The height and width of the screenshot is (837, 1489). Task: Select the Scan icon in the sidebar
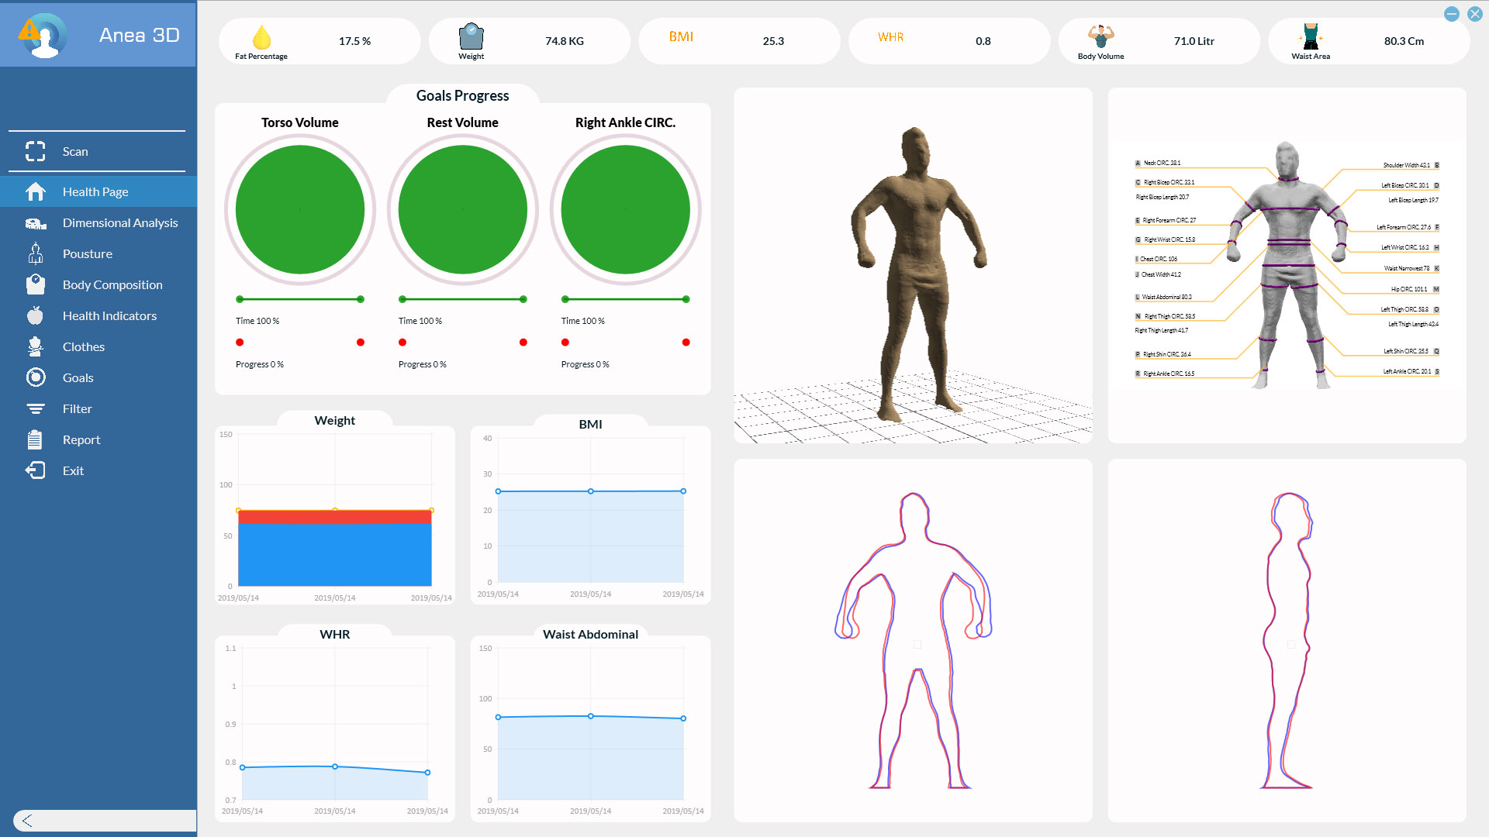(35, 152)
